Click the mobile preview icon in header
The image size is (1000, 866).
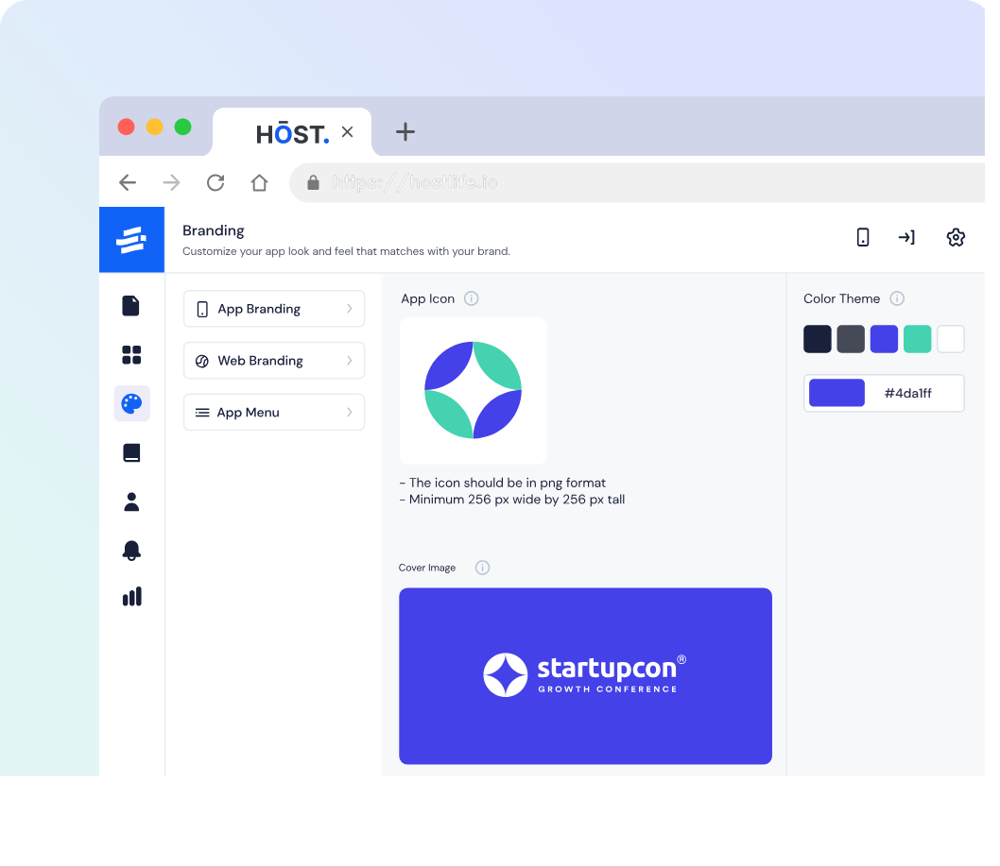pos(863,237)
